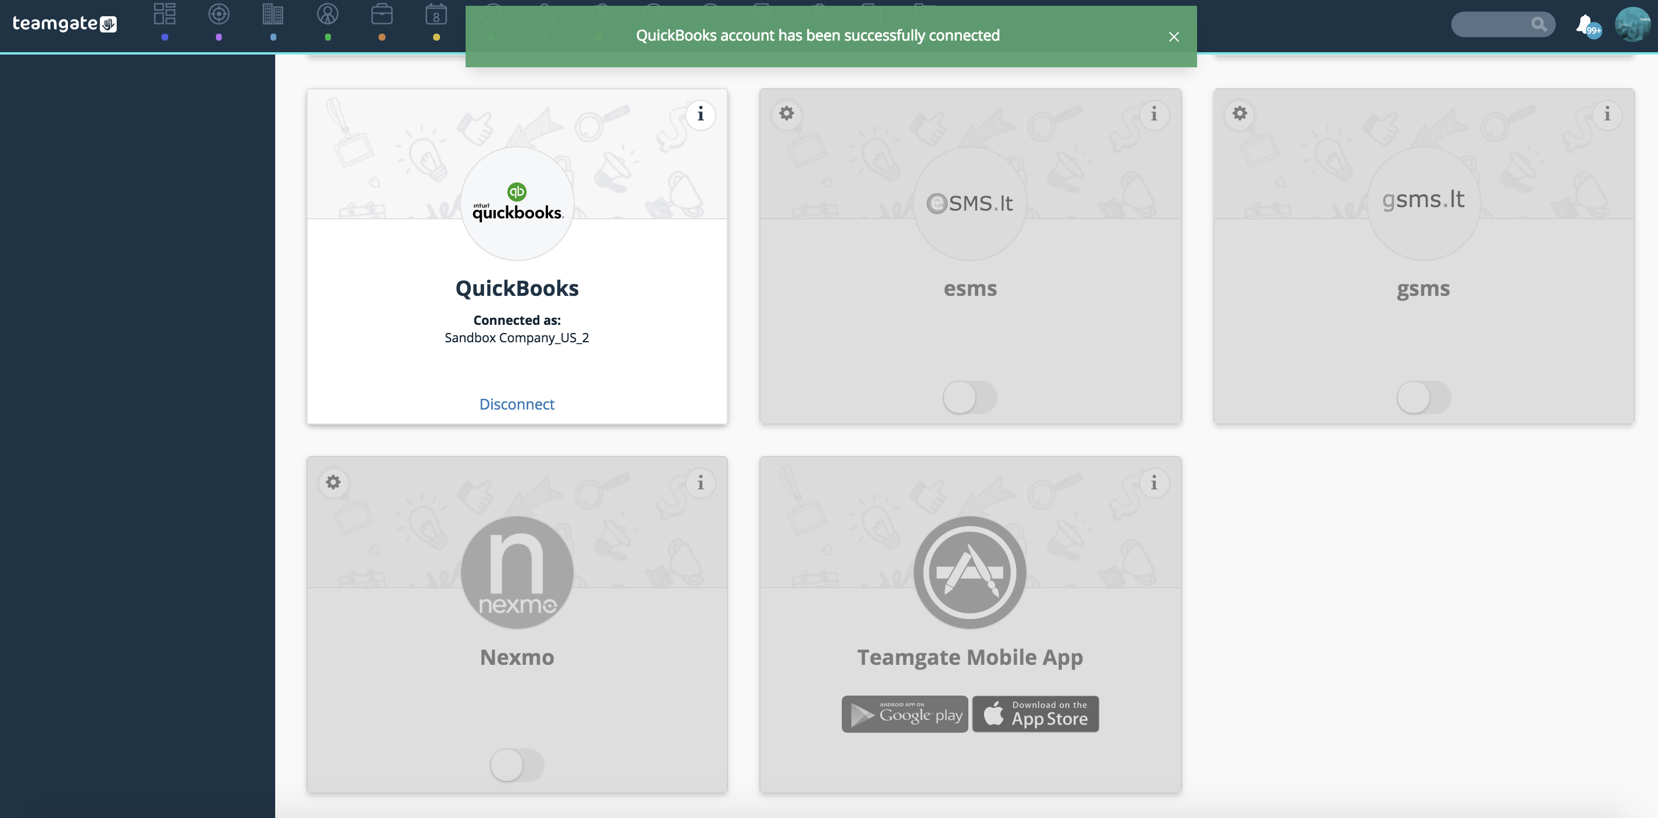1658x818 pixels.
Task: Click the Sandbox Company_US_2 text
Action: coord(517,338)
